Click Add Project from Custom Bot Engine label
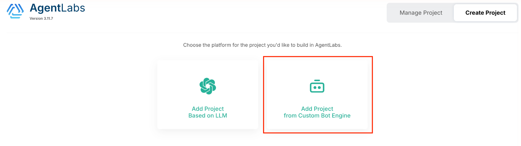Screen dimensions: 521x146 pos(317,112)
